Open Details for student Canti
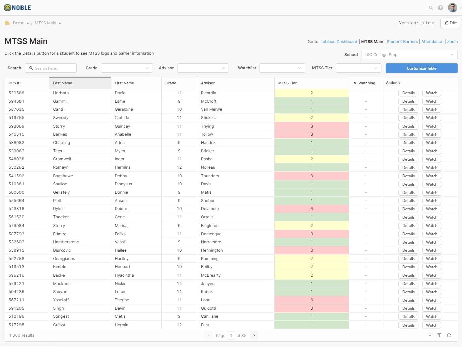The width and height of the screenshot is (462, 347). (408, 110)
